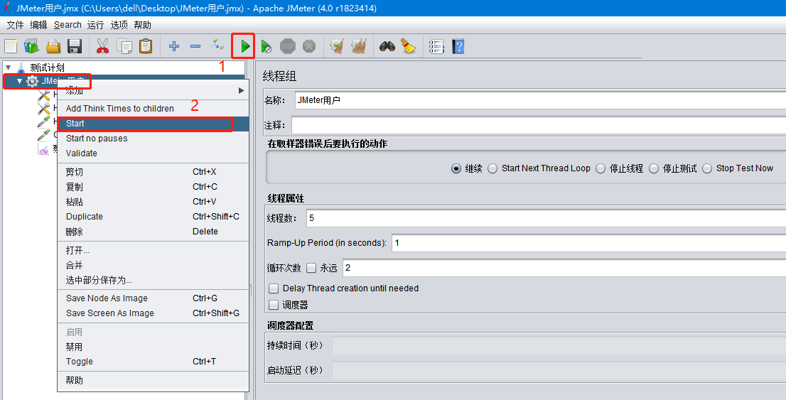Enable Delay Thread creation until needed
Image resolution: width=786 pixels, height=400 pixels.
[274, 288]
